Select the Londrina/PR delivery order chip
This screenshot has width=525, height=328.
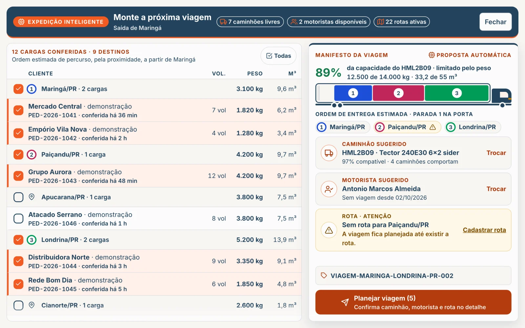pyautogui.click(x=472, y=127)
